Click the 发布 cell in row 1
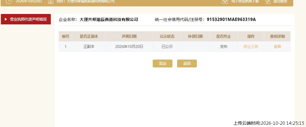Image resolution: width=306 pixels, height=127 pixels. click(x=224, y=46)
